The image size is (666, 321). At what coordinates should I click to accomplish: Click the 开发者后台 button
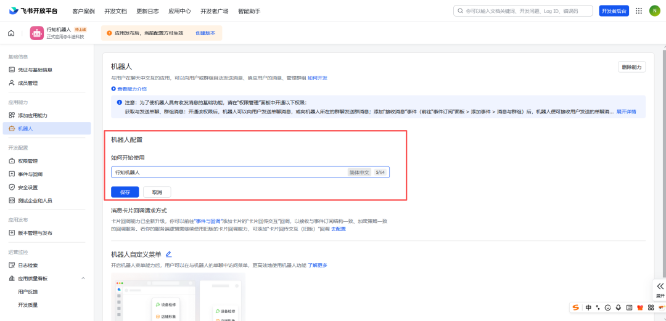pos(614,11)
